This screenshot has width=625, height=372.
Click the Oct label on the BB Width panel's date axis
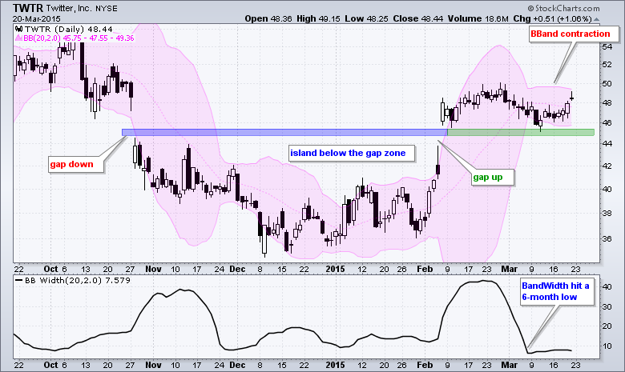(x=50, y=365)
